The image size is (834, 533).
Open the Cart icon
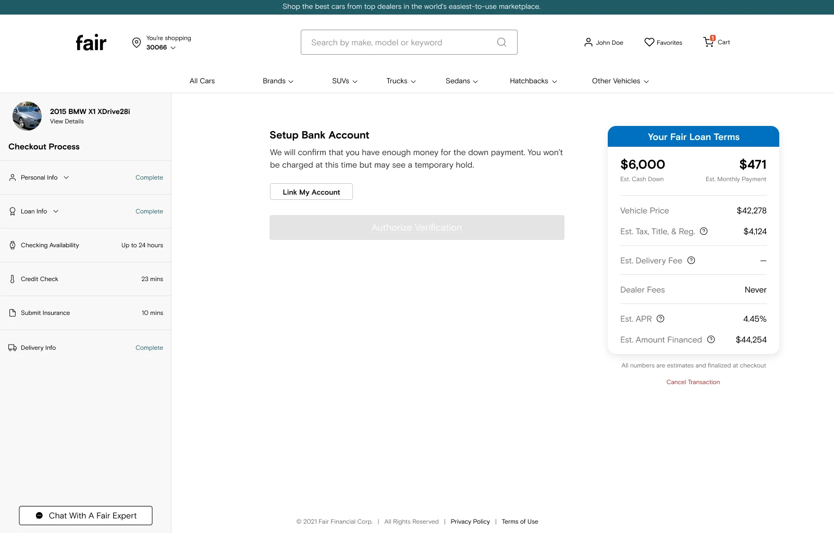[709, 42]
